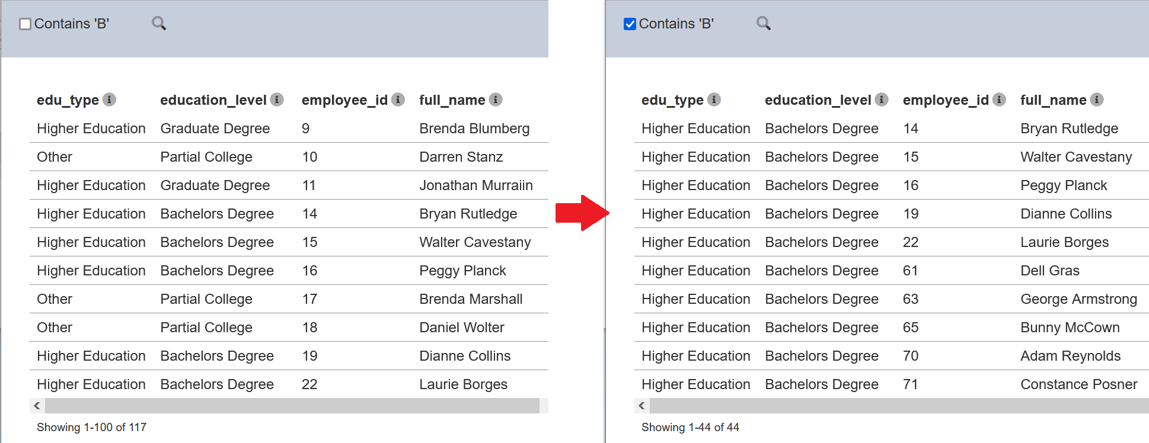Click 'Dell Gras' name cell
The height and width of the screenshot is (443, 1149).
click(1050, 271)
